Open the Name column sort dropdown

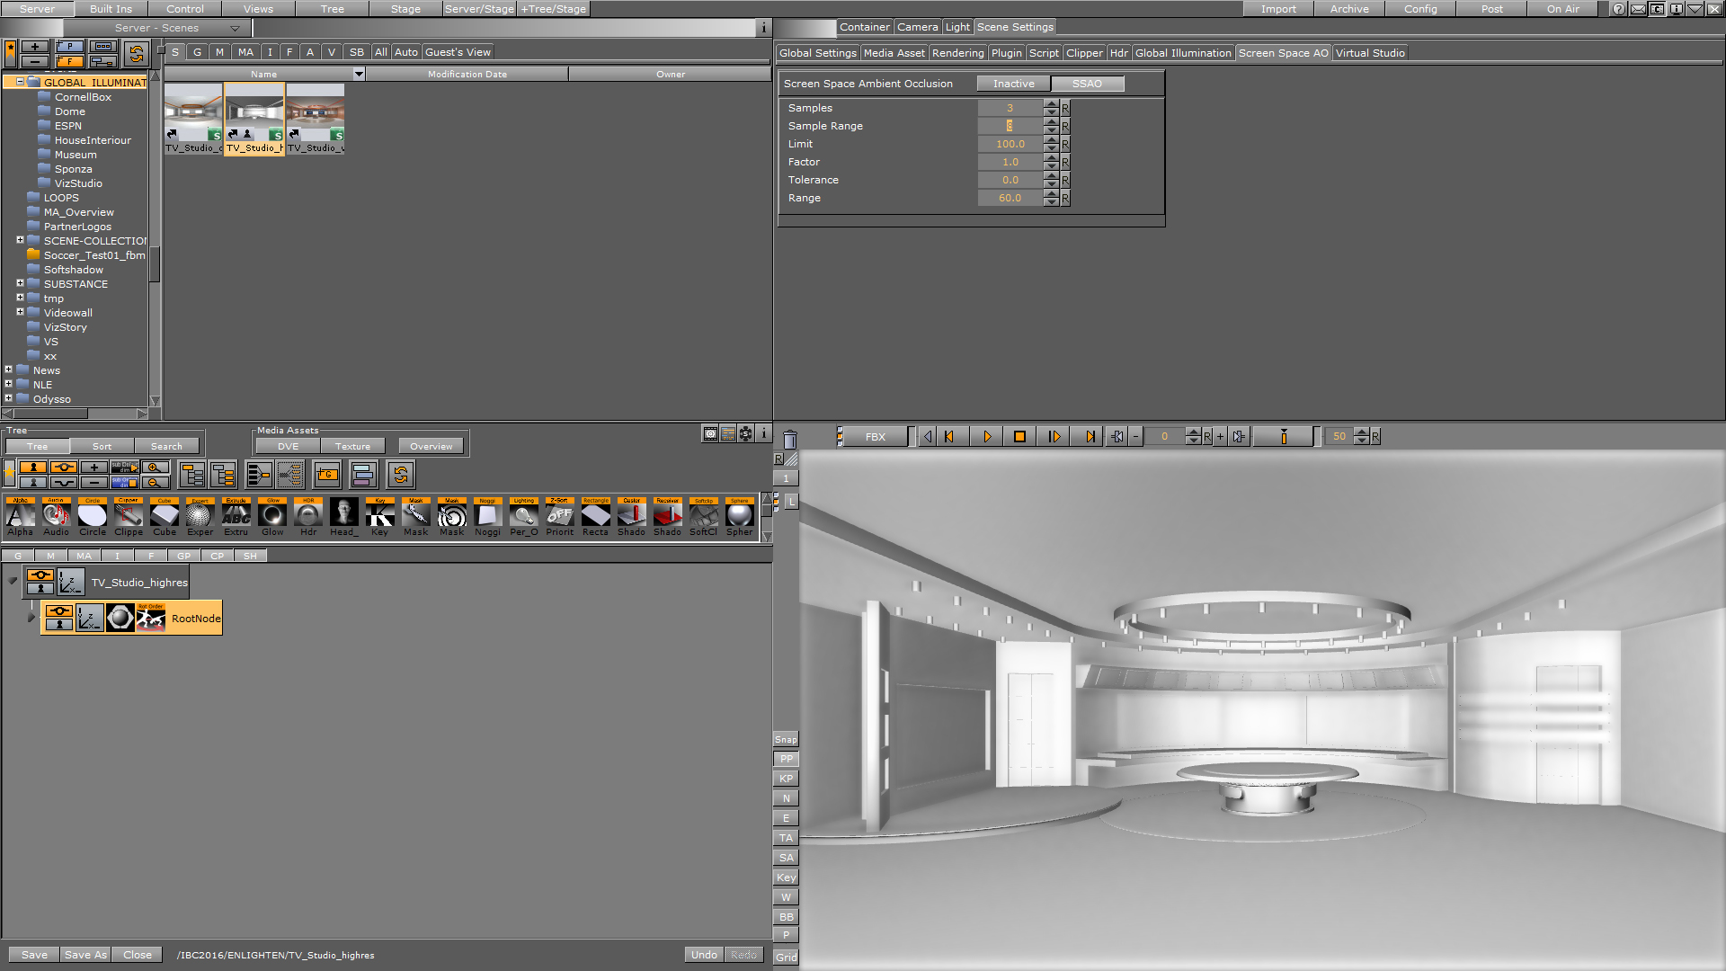359,74
